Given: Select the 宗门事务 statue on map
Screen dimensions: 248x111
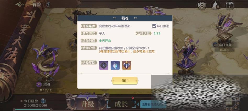Looking at the screenshot, I should point(228,27).
